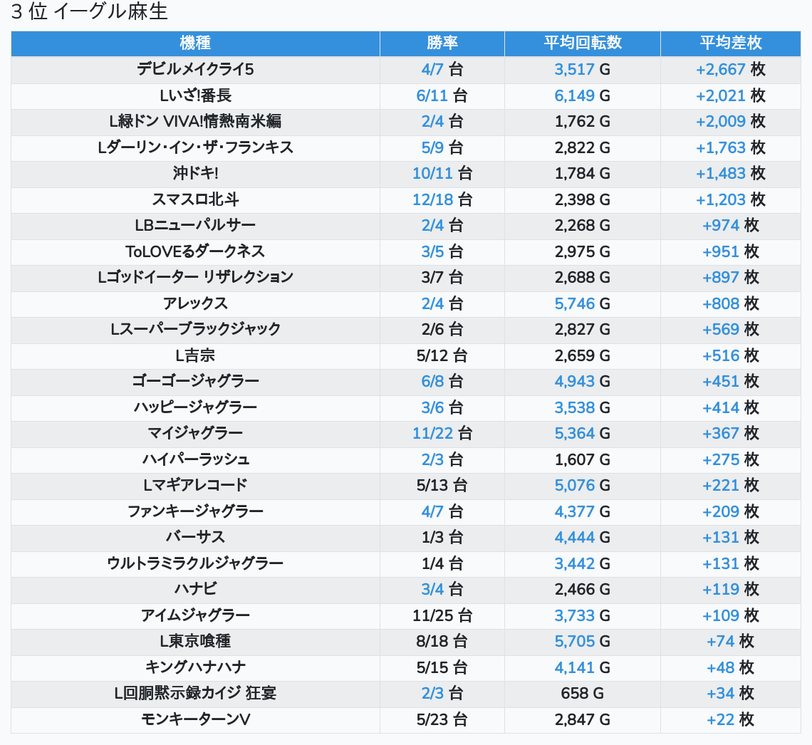
Task: Click win rate 5/23 台 for モンキーターンV
Action: coord(442,719)
